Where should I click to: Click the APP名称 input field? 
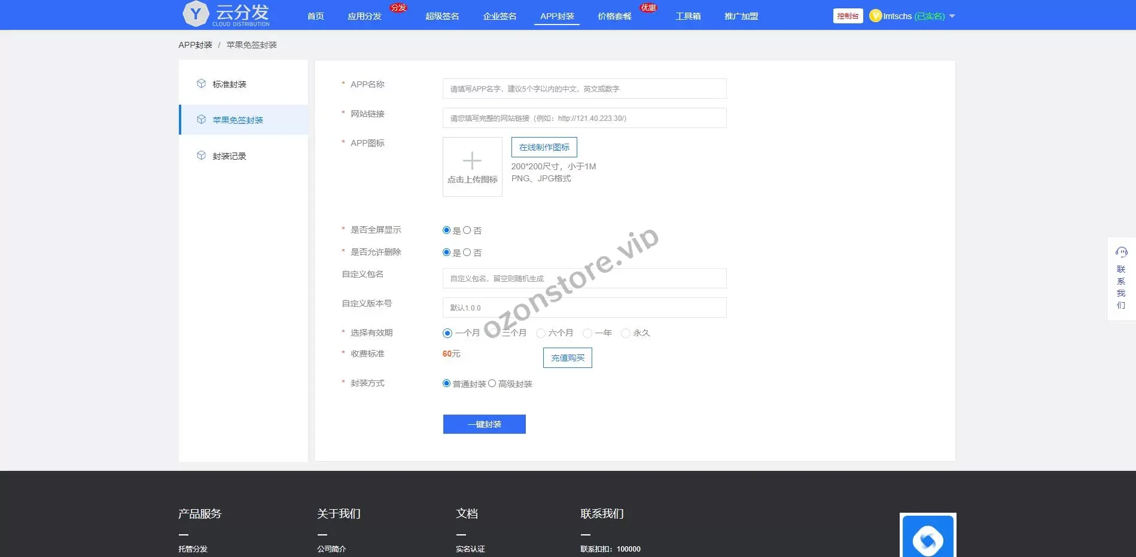coord(584,89)
